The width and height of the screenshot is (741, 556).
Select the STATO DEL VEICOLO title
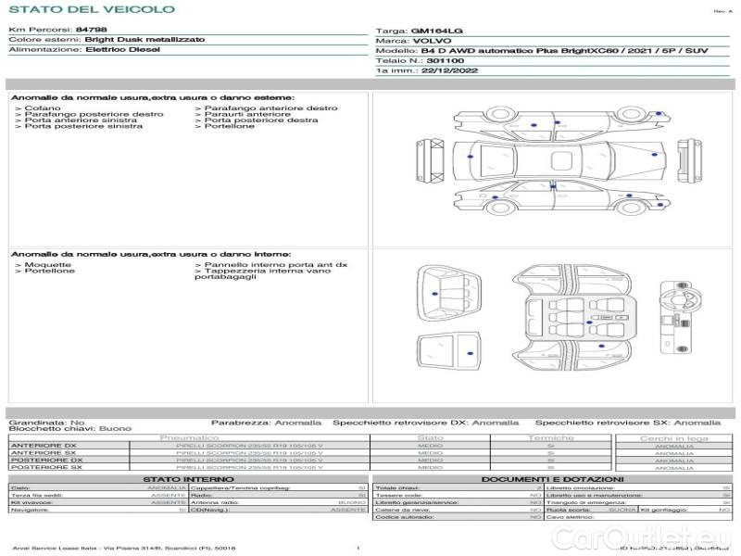point(91,9)
